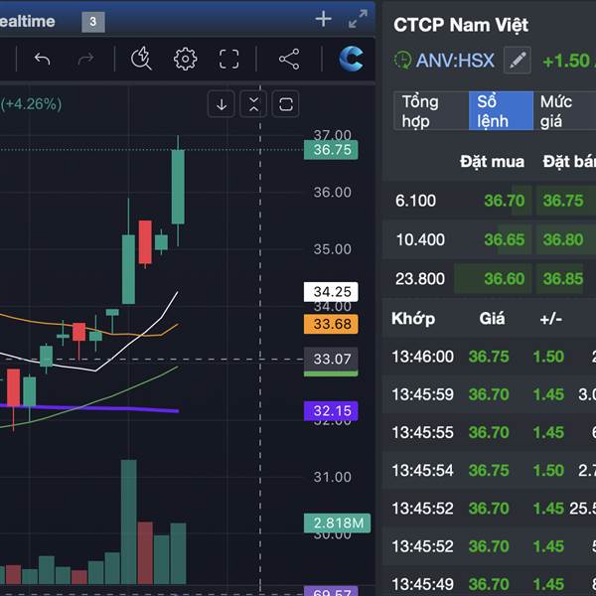596x596 pixels.
Task: Click the ANV:HSX ticker symbol
Action: (455, 61)
